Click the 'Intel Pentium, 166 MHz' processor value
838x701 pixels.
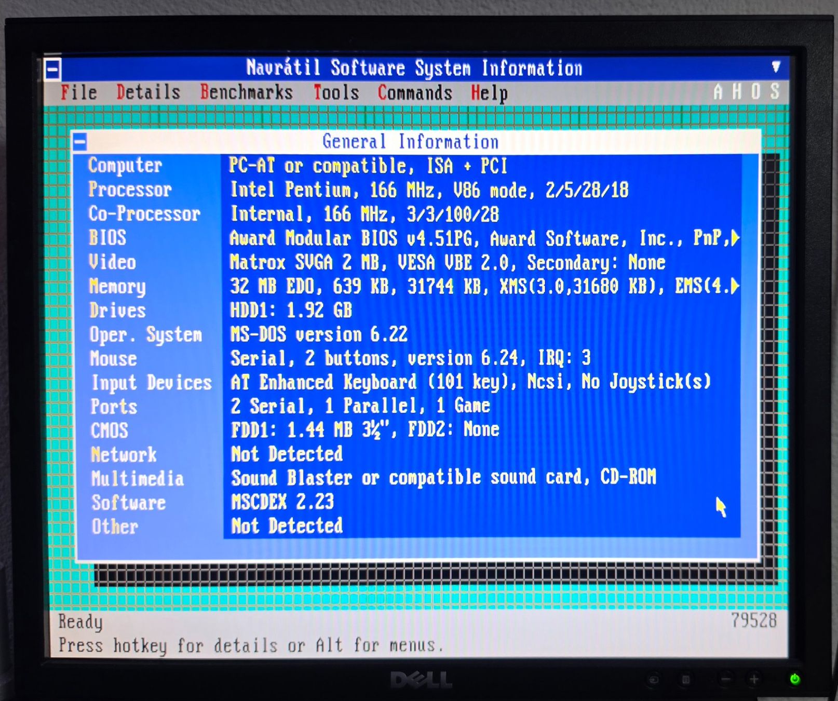click(429, 190)
